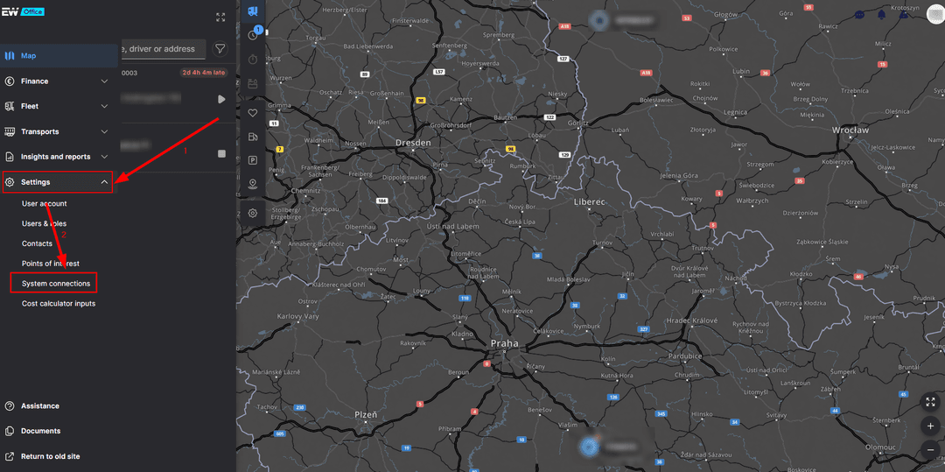The width and height of the screenshot is (945, 472).
Task: Click Return to old site link
Action: [50, 456]
